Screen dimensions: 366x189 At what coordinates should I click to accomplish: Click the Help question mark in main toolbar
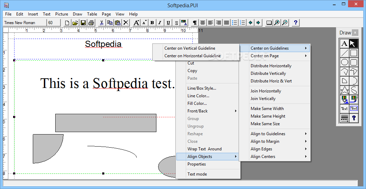(x=296, y=23)
